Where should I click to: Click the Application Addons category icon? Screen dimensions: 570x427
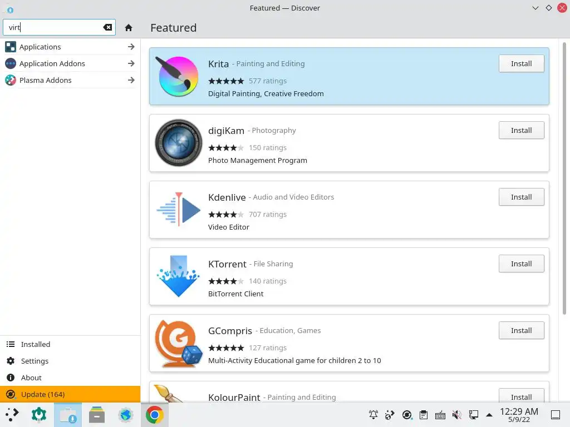pyautogui.click(x=11, y=63)
